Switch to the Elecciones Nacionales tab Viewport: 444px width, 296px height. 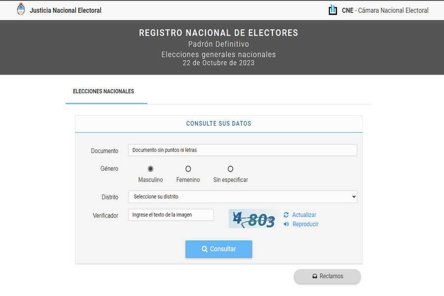[x=104, y=92]
